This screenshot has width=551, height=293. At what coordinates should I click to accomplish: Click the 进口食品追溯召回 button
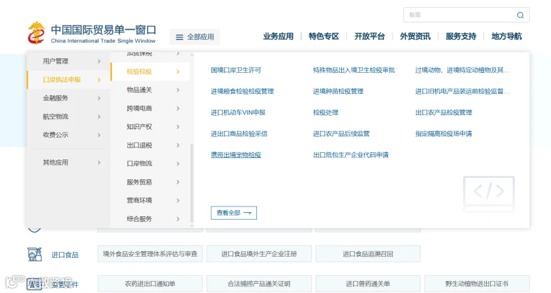368,254
